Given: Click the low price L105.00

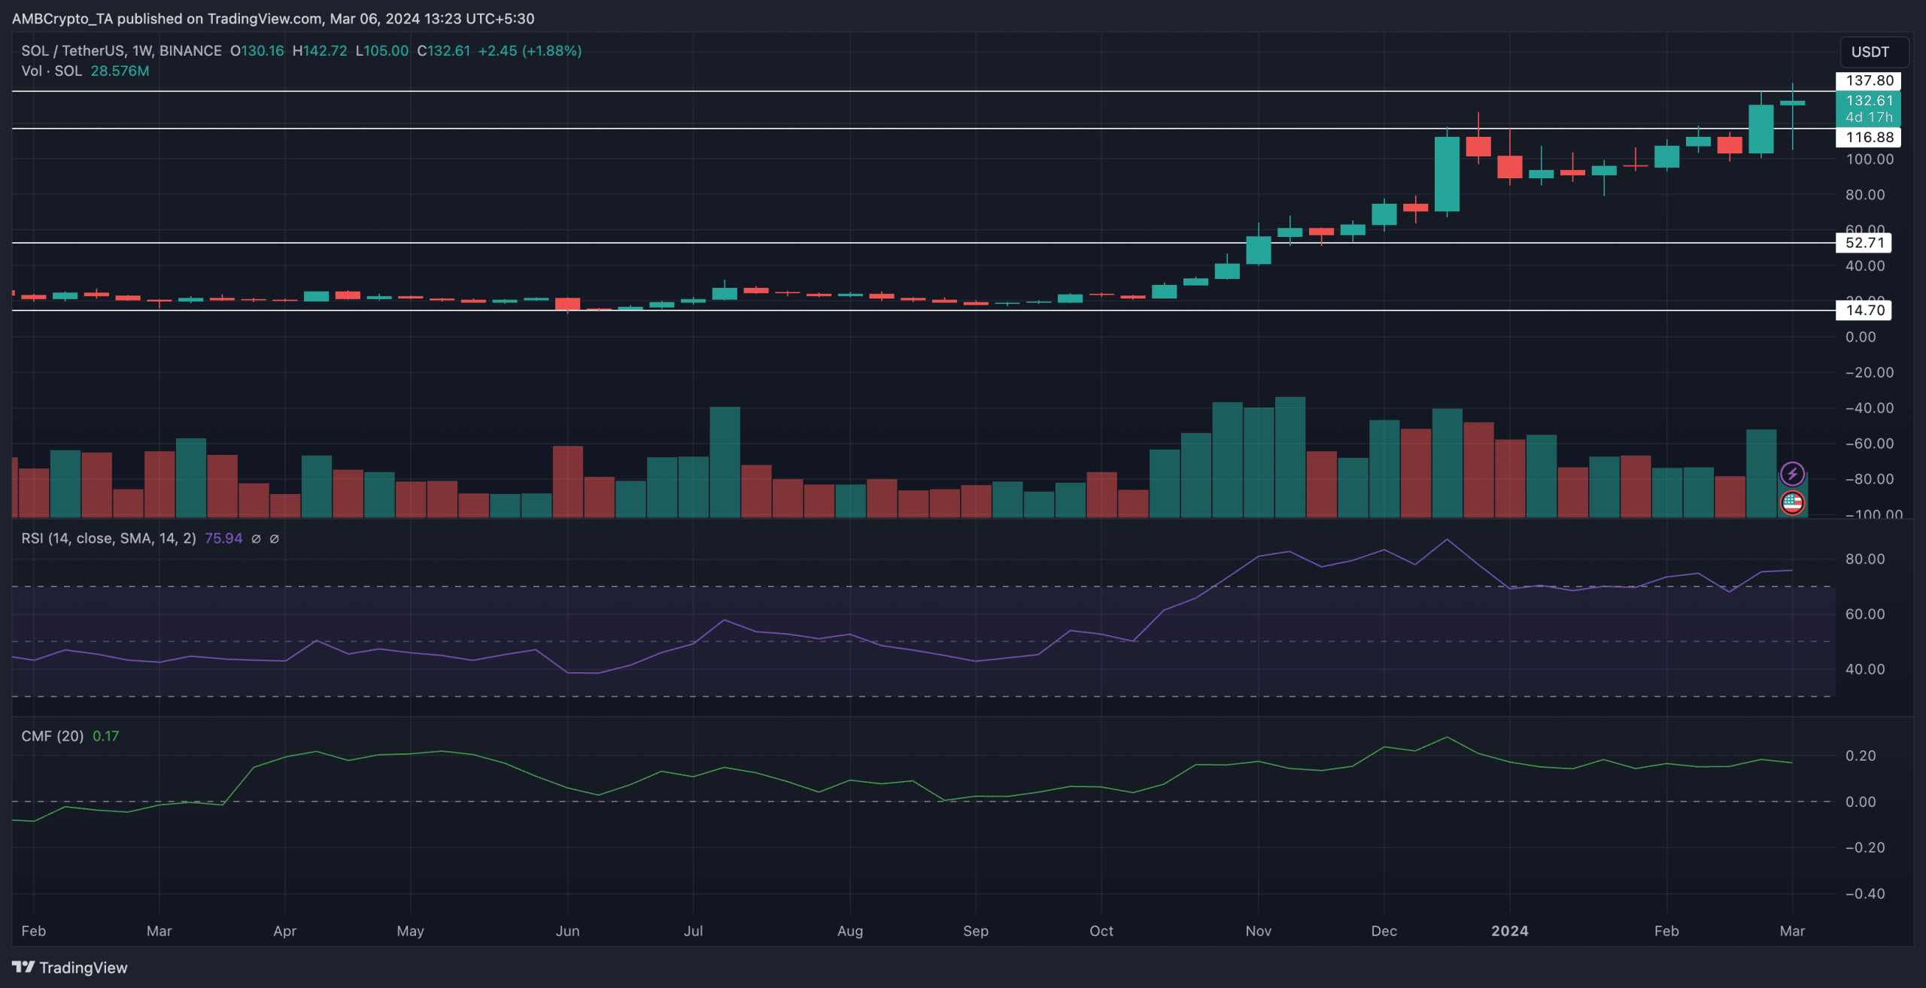Looking at the screenshot, I should 382,50.
